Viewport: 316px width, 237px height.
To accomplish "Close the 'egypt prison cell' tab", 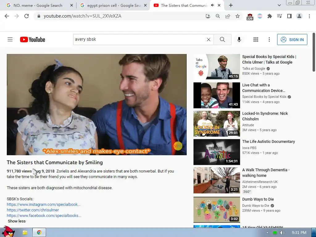I will [x=145, y=6].
